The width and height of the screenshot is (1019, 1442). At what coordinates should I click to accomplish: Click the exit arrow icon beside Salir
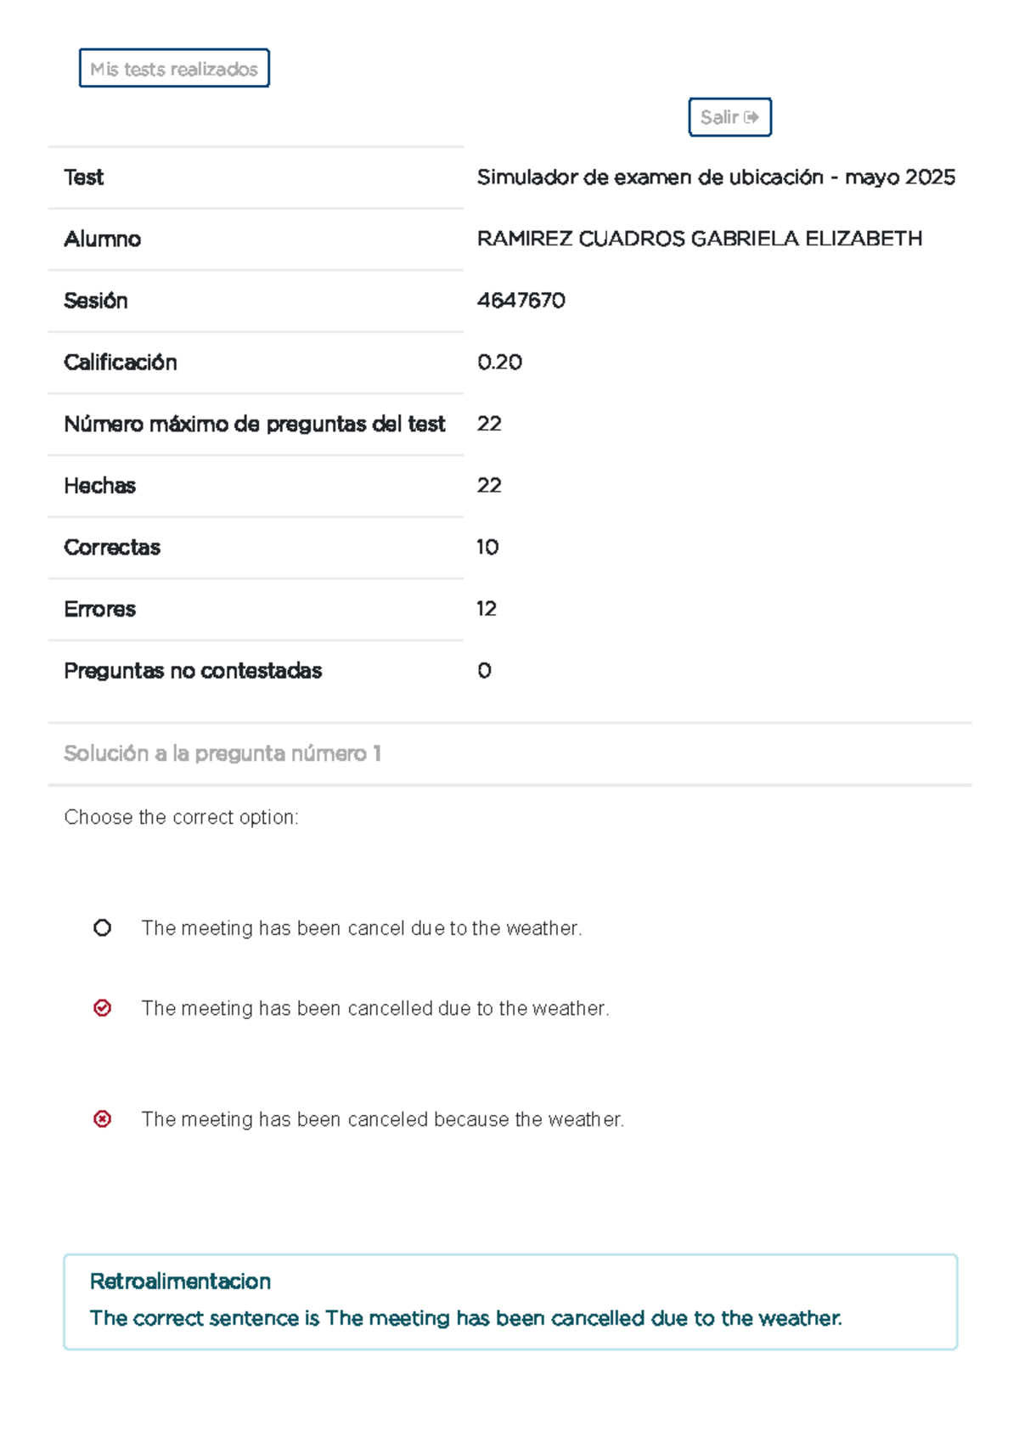click(x=751, y=117)
